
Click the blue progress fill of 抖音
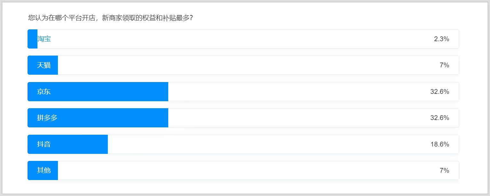[67, 144]
